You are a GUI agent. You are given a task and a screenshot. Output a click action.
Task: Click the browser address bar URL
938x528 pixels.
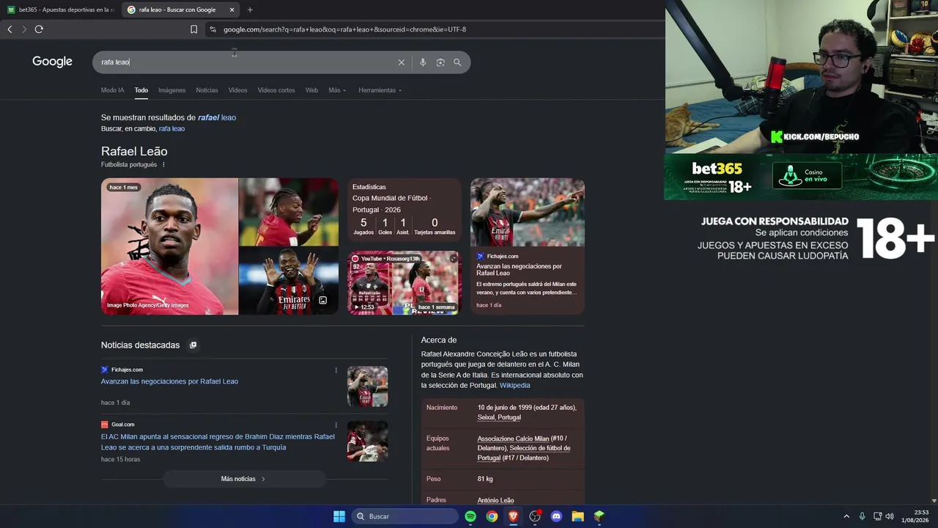pyautogui.click(x=344, y=29)
